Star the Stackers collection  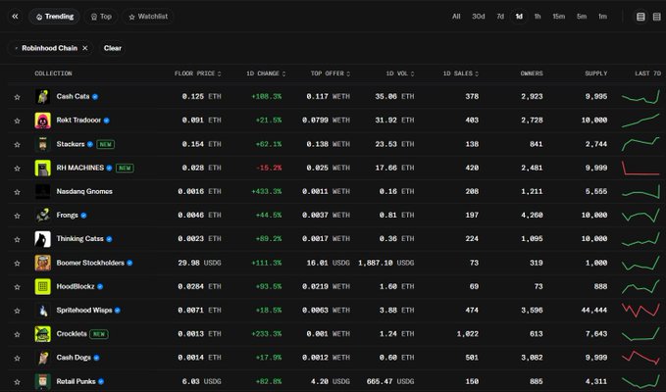click(17, 145)
